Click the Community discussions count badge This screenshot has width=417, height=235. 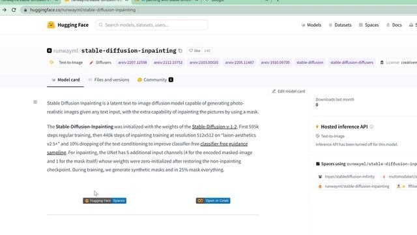pos(171,80)
